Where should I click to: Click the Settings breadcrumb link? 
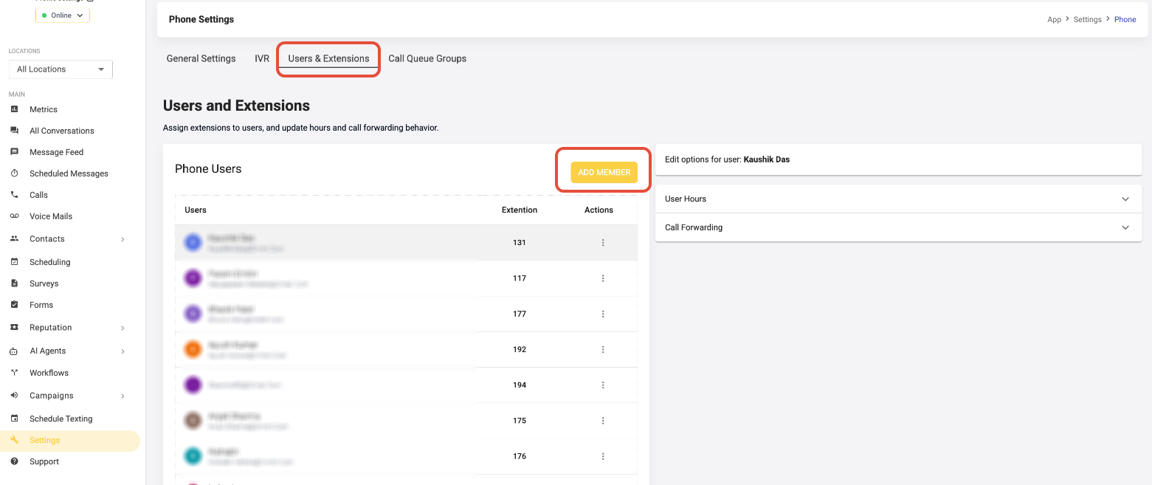pyautogui.click(x=1087, y=20)
